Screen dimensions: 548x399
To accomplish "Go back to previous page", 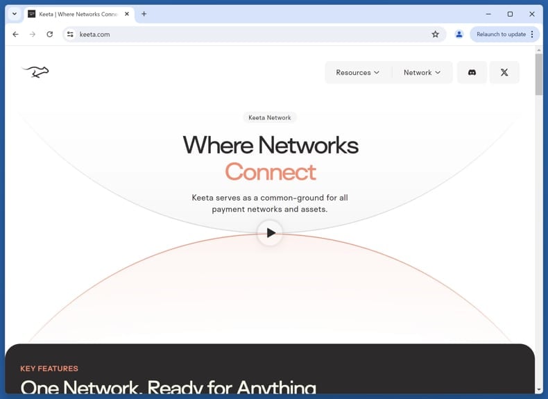I will [x=15, y=34].
